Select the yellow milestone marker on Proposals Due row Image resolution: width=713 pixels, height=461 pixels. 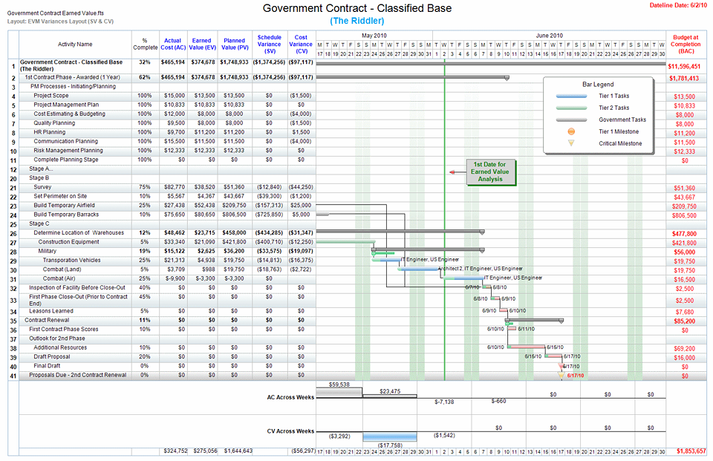coord(561,376)
